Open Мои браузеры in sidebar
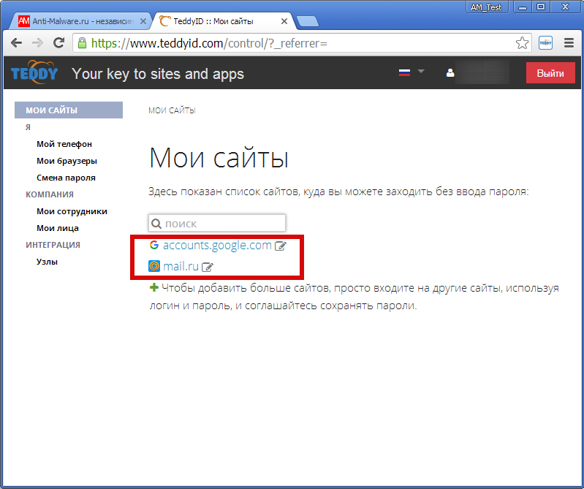The width and height of the screenshot is (584, 489). [x=67, y=161]
